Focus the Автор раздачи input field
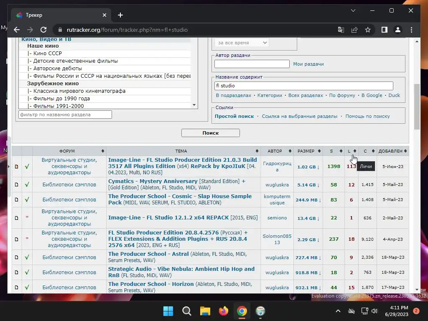Image resolution: width=428 pixels, height=321 pixels. pos(252,64)
